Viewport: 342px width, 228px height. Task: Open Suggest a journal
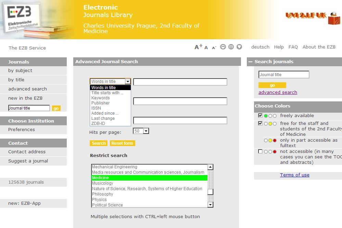28,161
